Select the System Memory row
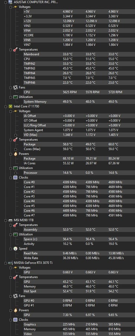The width and height of the screenshot is (135, 336). (79, 102)
